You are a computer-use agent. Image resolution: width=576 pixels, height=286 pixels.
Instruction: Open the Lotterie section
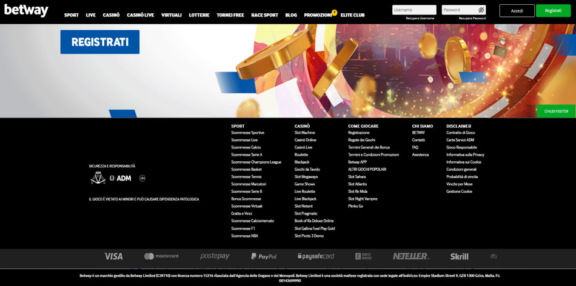click(x=199, y=15)
